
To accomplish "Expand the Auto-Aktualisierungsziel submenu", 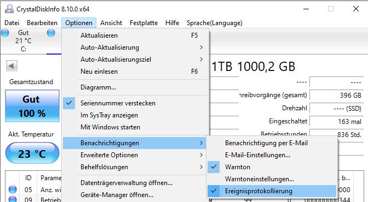I will [x=136, y=60].
